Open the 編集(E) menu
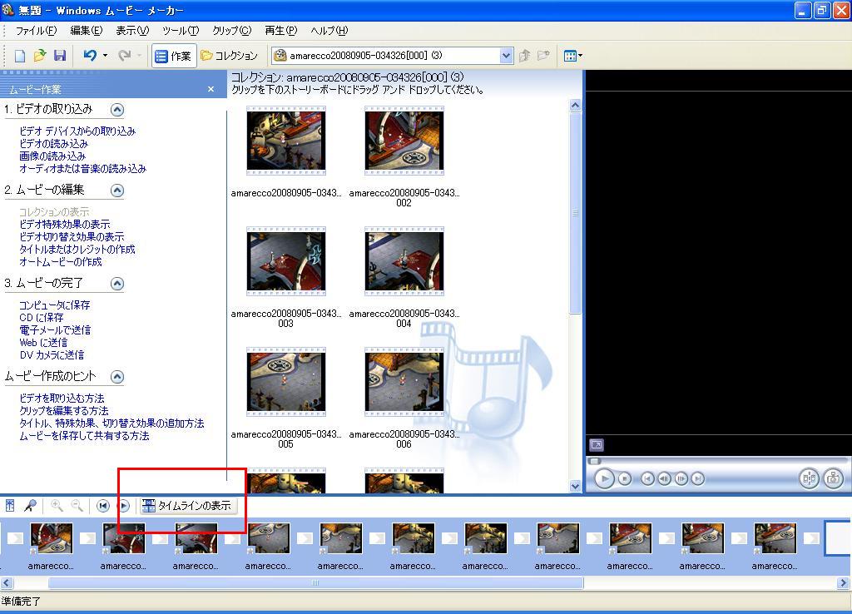 (86, 31)
